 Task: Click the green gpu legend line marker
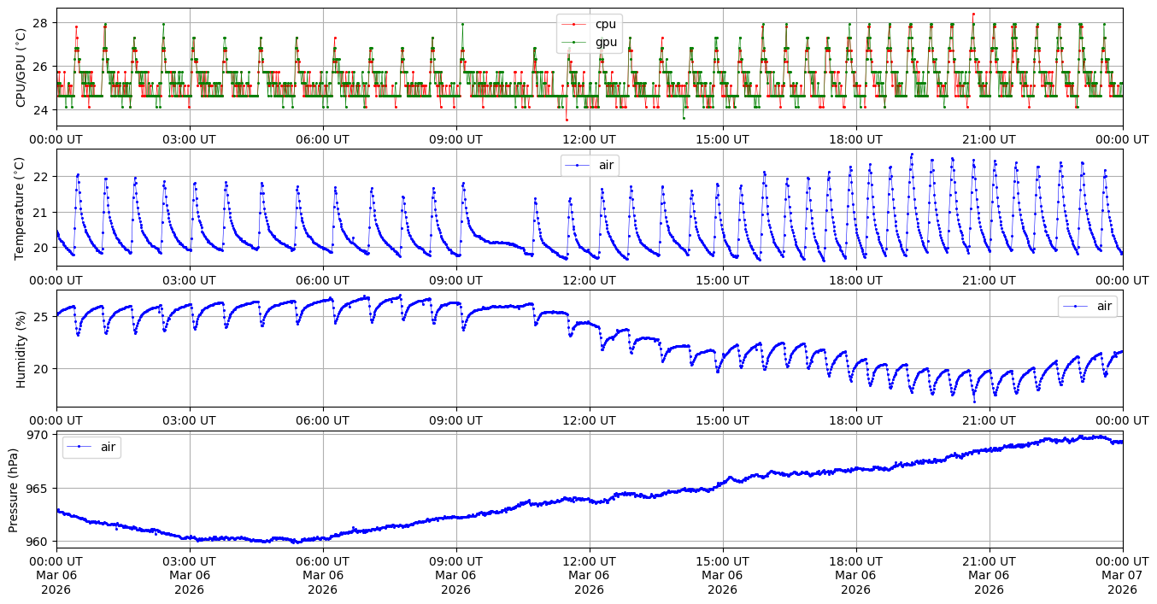[x=575, y=42]
